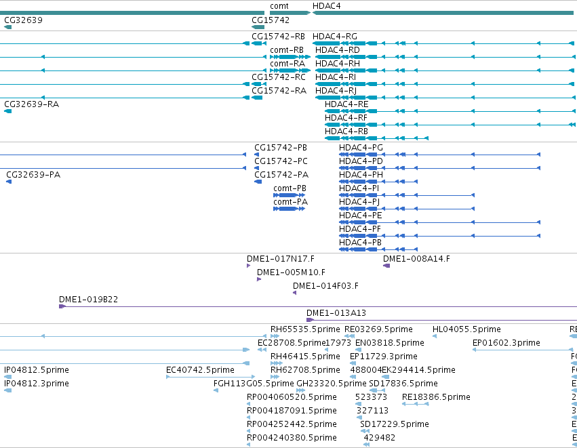Select BAC clone DME1-019B22
This screenshot has width=577, height=448.
tap(88, 300)
